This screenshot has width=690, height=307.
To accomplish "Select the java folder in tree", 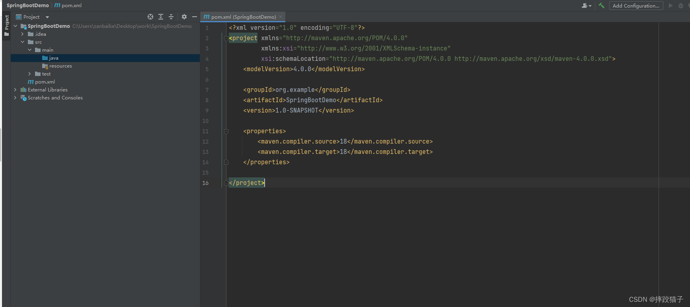I will click(x=105, y=58).
